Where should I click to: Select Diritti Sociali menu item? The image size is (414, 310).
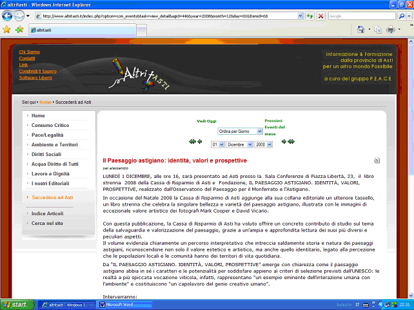(x=46, y=154)
